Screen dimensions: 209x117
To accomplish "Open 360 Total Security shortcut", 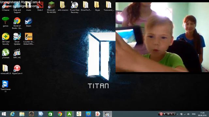I will click(x=6, y=39).
